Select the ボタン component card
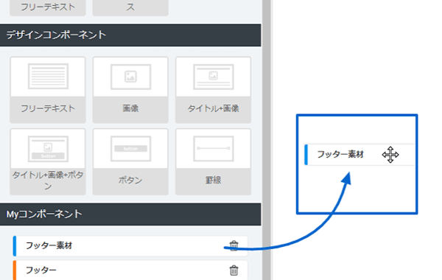Screen dimensions: 442x280 tap(130, 161)
